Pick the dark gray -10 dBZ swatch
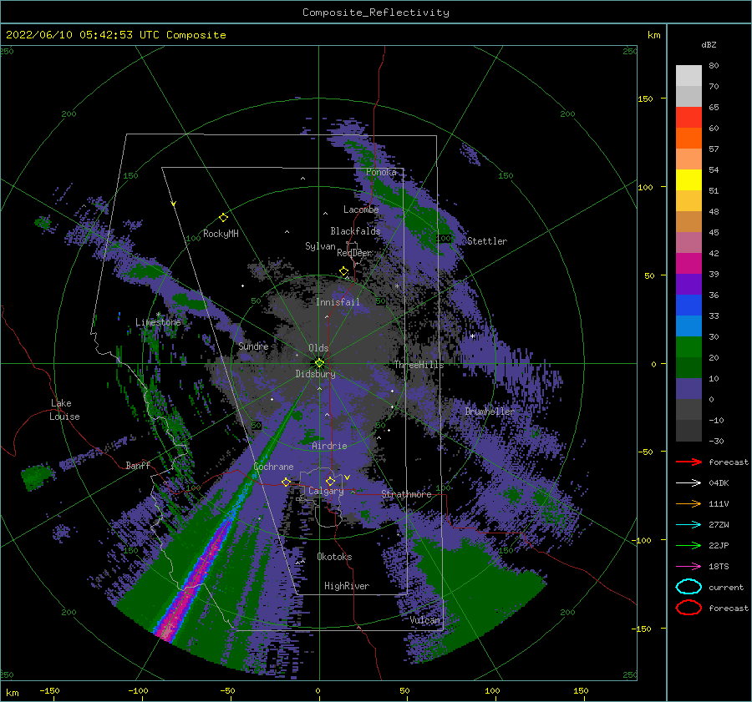 [x=688, y=430]
